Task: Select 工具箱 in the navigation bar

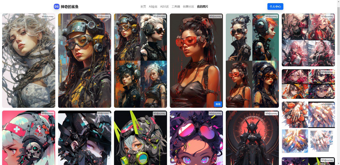Action: tap(176, 7)
